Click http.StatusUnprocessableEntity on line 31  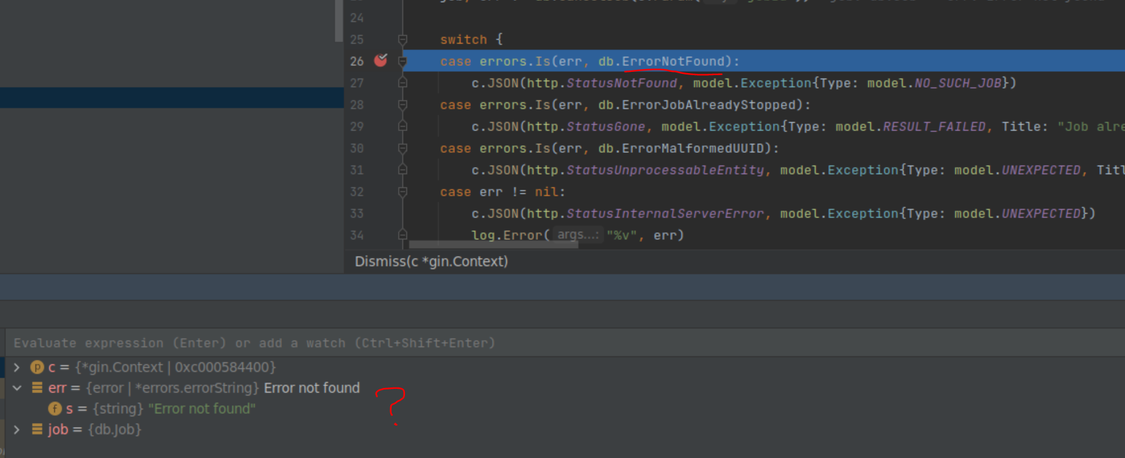[646, 170]
